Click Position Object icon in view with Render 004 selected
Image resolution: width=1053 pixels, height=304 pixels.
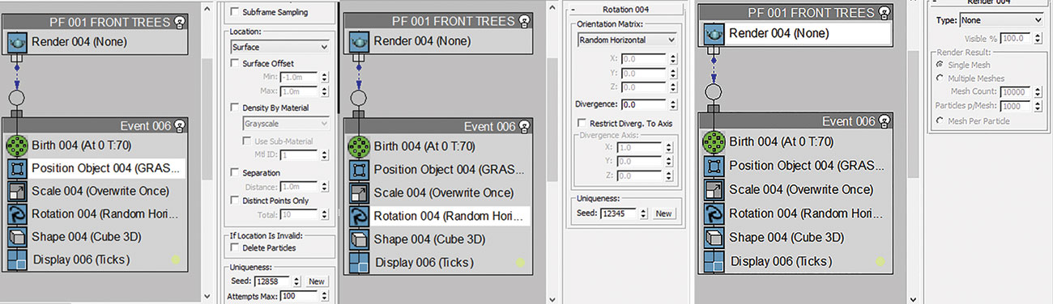714,166
